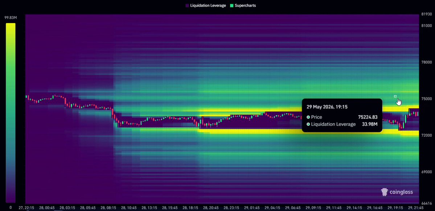Click the purple Liquidation Leverage legend swatch
The image size is (435, 211).
point(187,5)
